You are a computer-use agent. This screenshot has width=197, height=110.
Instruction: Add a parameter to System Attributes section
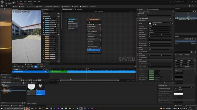pos(59,16)
